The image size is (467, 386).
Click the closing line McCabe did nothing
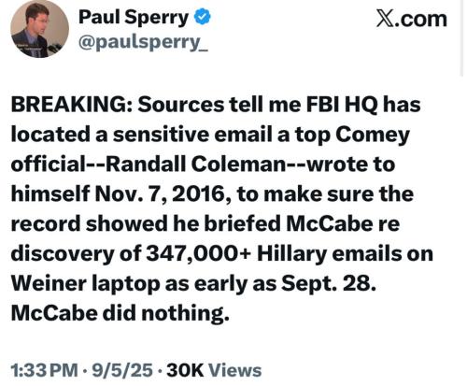120,313
